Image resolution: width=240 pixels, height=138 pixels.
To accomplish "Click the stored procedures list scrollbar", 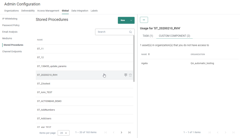I will (x=134, y=58).
